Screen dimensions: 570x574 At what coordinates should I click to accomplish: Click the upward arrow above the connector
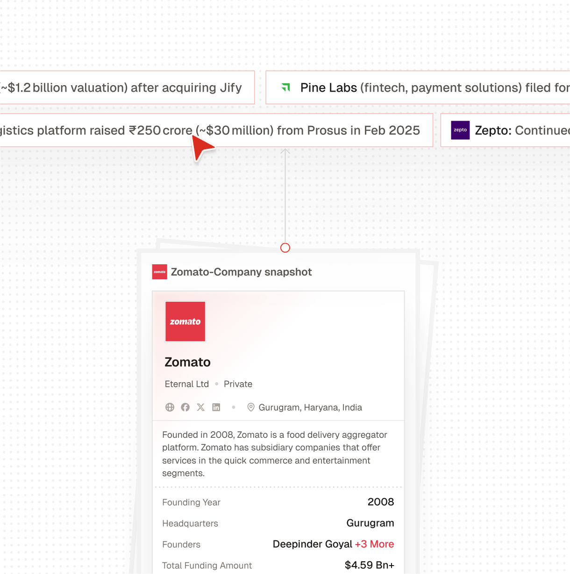point(285,152)
